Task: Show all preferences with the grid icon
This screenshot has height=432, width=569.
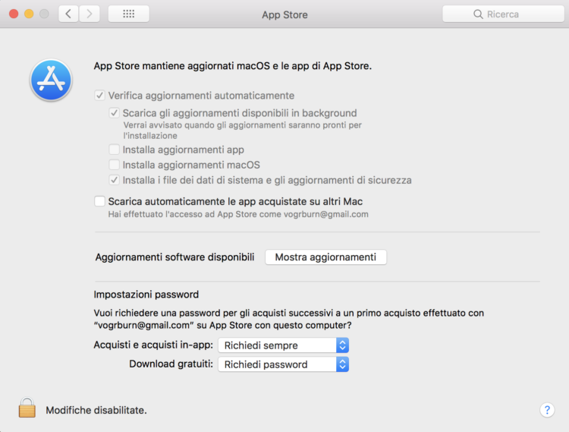Action: [x=129, y=14]
